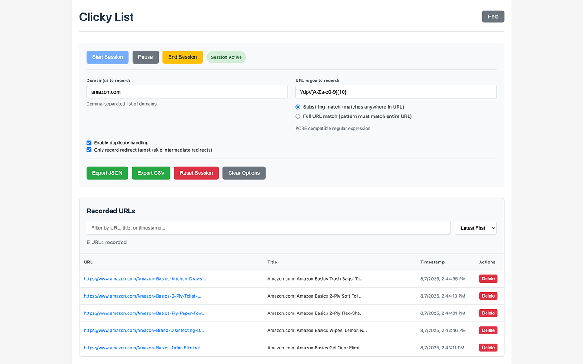Open the Help page
Image resolution: width=583 pixels, height=364 pixels.
tap(493, 17)
